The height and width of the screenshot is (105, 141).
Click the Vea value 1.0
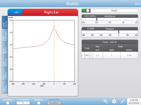[x=97, y=55]
